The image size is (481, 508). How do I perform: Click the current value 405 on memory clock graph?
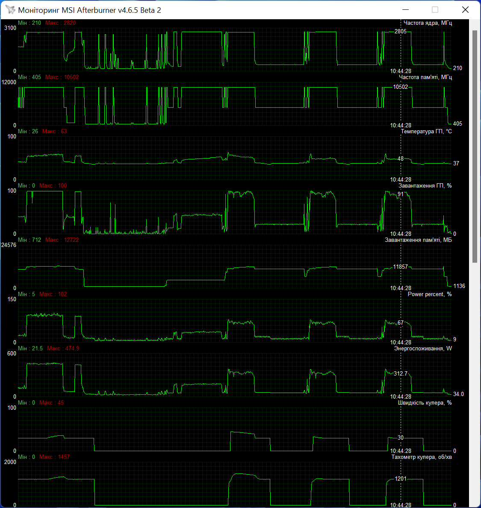[x=457, y=124]
